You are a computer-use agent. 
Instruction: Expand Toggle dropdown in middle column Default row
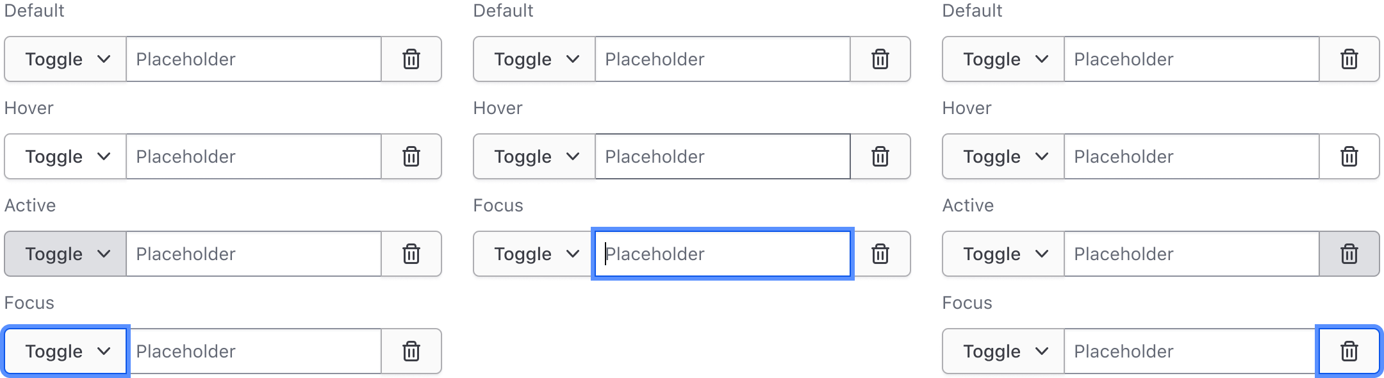point(535,59)
